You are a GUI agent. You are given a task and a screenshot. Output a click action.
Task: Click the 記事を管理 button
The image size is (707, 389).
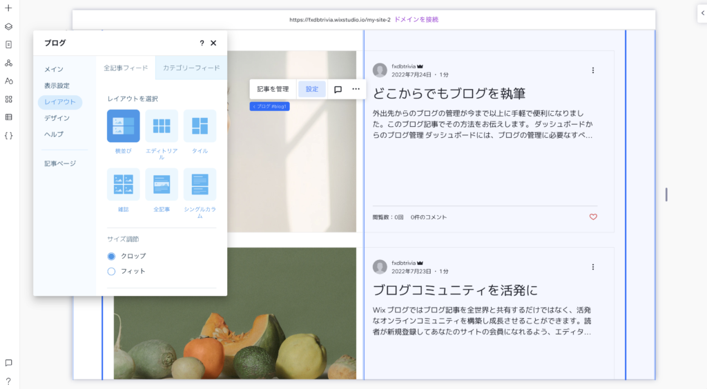click(273, 89)
